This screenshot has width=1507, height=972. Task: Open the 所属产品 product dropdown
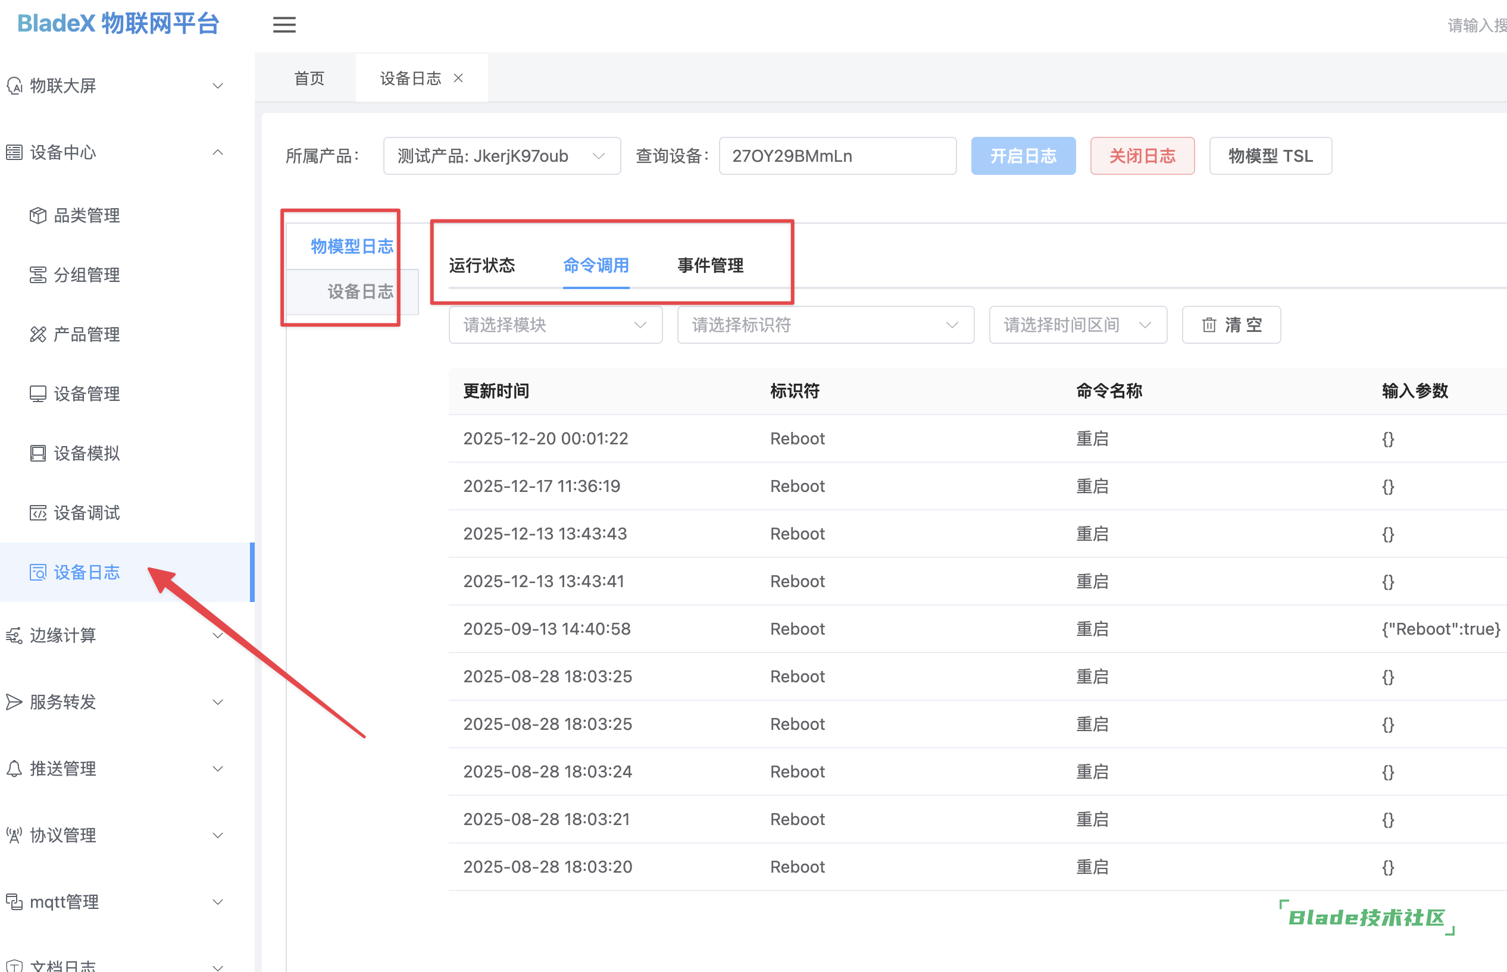pos(501,156)
